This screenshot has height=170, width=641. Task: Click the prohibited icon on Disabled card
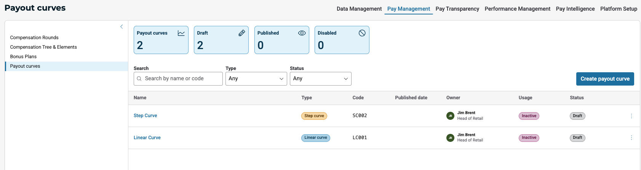(x=362, y=33)
